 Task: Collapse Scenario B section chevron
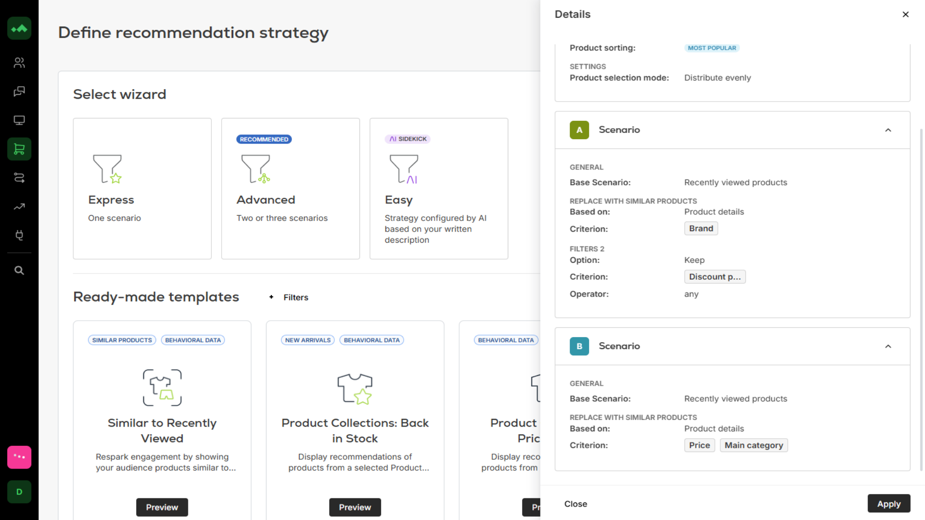[x=888, y=346]
